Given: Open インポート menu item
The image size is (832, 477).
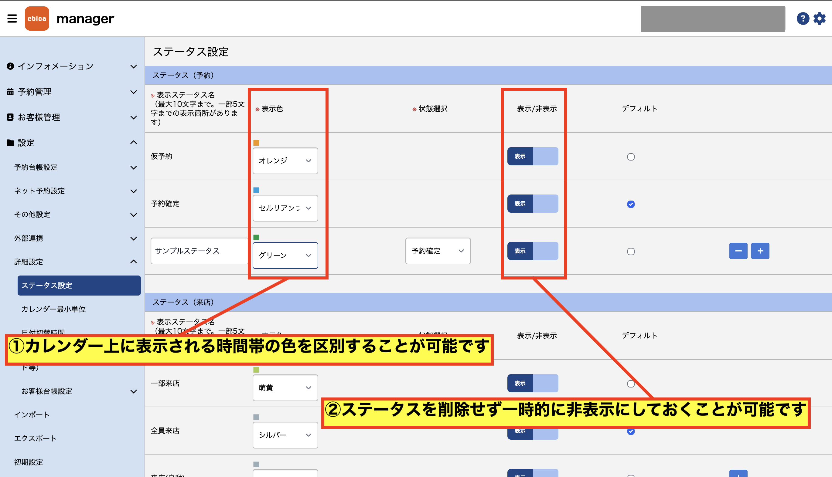Looking at the screenshot, I should coord(32,415).
